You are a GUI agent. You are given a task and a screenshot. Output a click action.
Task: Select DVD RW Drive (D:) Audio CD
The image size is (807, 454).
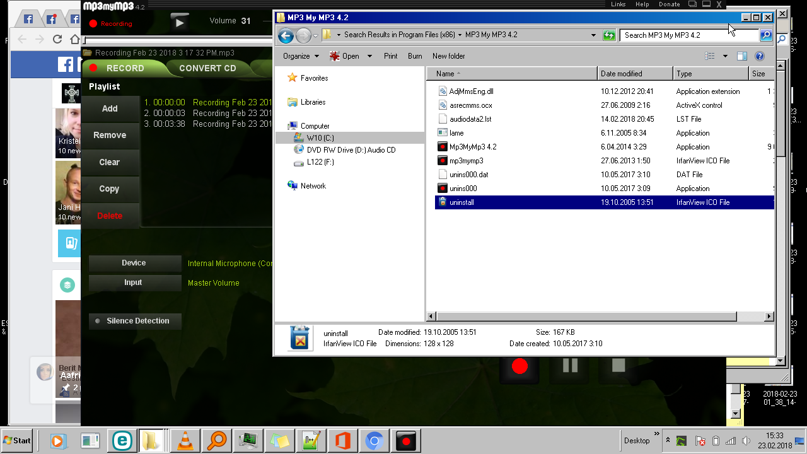click(x=351, y=150)
